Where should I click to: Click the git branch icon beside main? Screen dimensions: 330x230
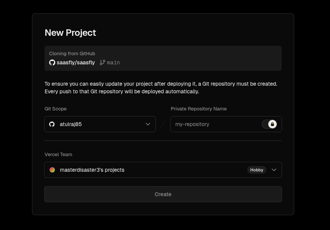point(102,62)
